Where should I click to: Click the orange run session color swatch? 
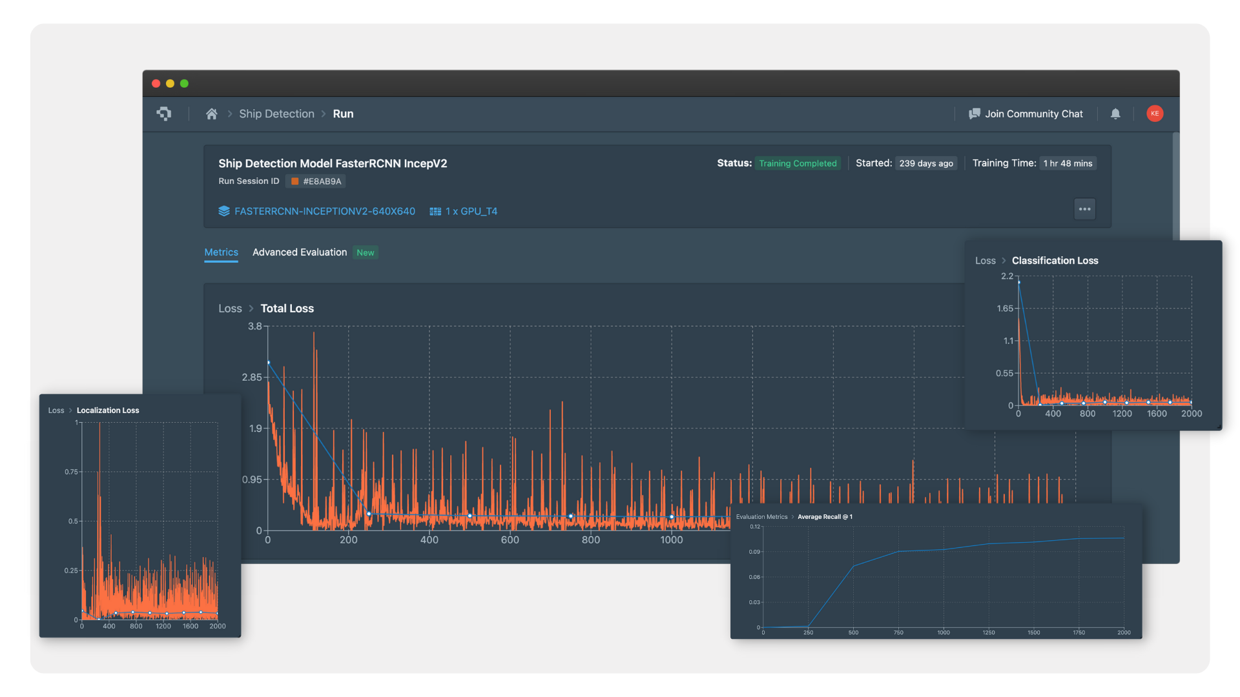(295, 181)
